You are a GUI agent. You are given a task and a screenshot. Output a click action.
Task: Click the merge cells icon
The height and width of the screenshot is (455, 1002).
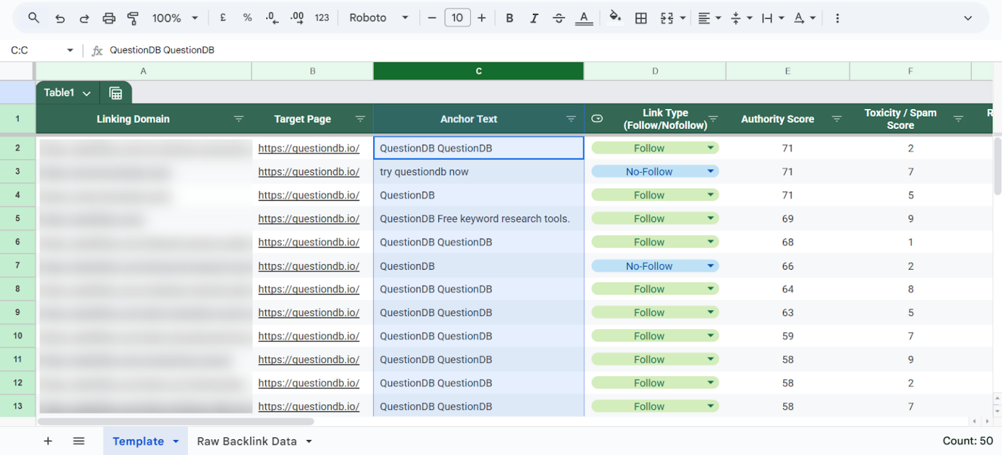[667, 18]
